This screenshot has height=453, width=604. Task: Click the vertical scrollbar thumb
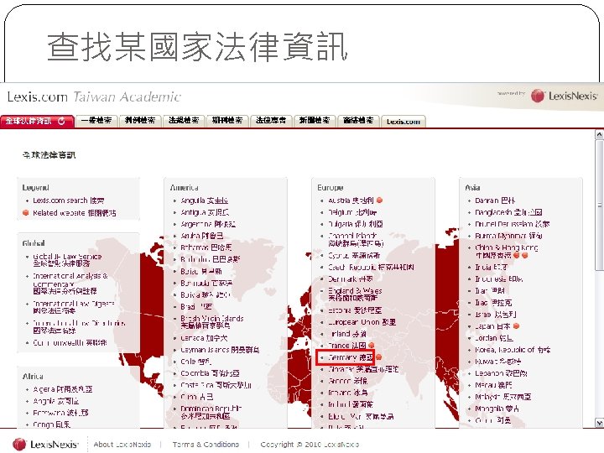[x=599, y=205]
